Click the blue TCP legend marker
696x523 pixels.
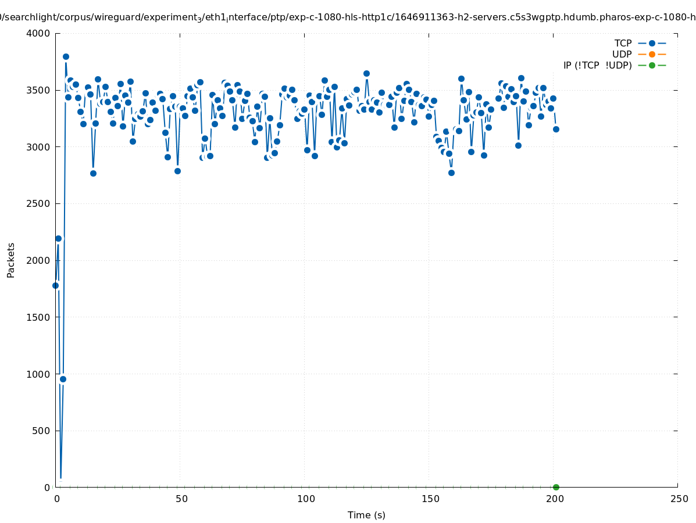pyautogui.click(x=652, y=43)
